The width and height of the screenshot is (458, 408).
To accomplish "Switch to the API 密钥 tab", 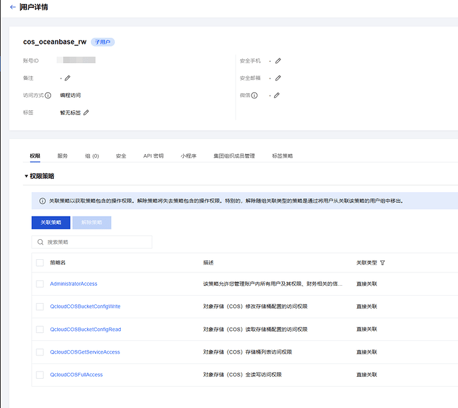I will point(153,156).
